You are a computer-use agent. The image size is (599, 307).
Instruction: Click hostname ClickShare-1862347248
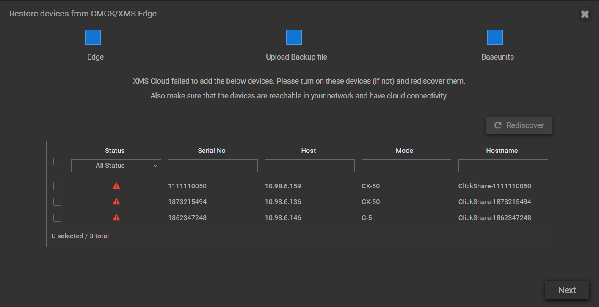point(495,218)
